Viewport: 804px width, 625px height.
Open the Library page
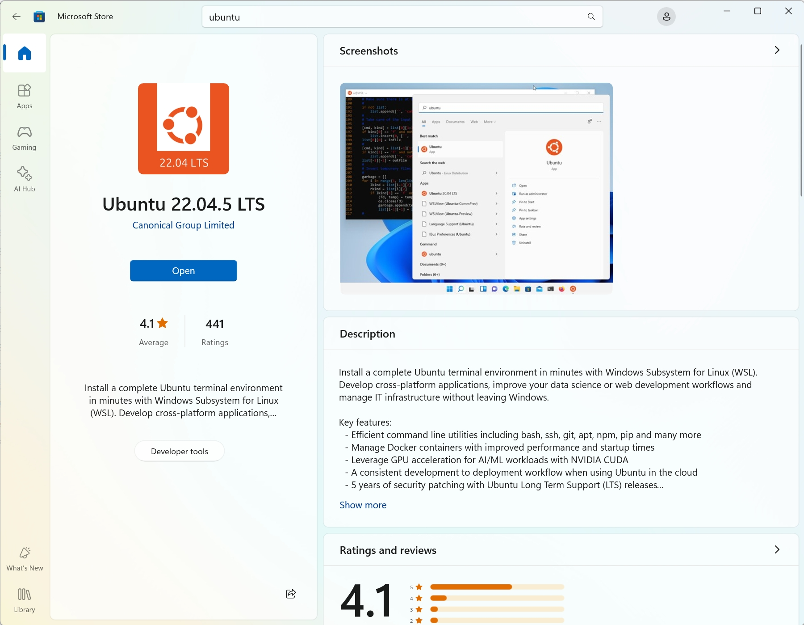pos(25,600)
